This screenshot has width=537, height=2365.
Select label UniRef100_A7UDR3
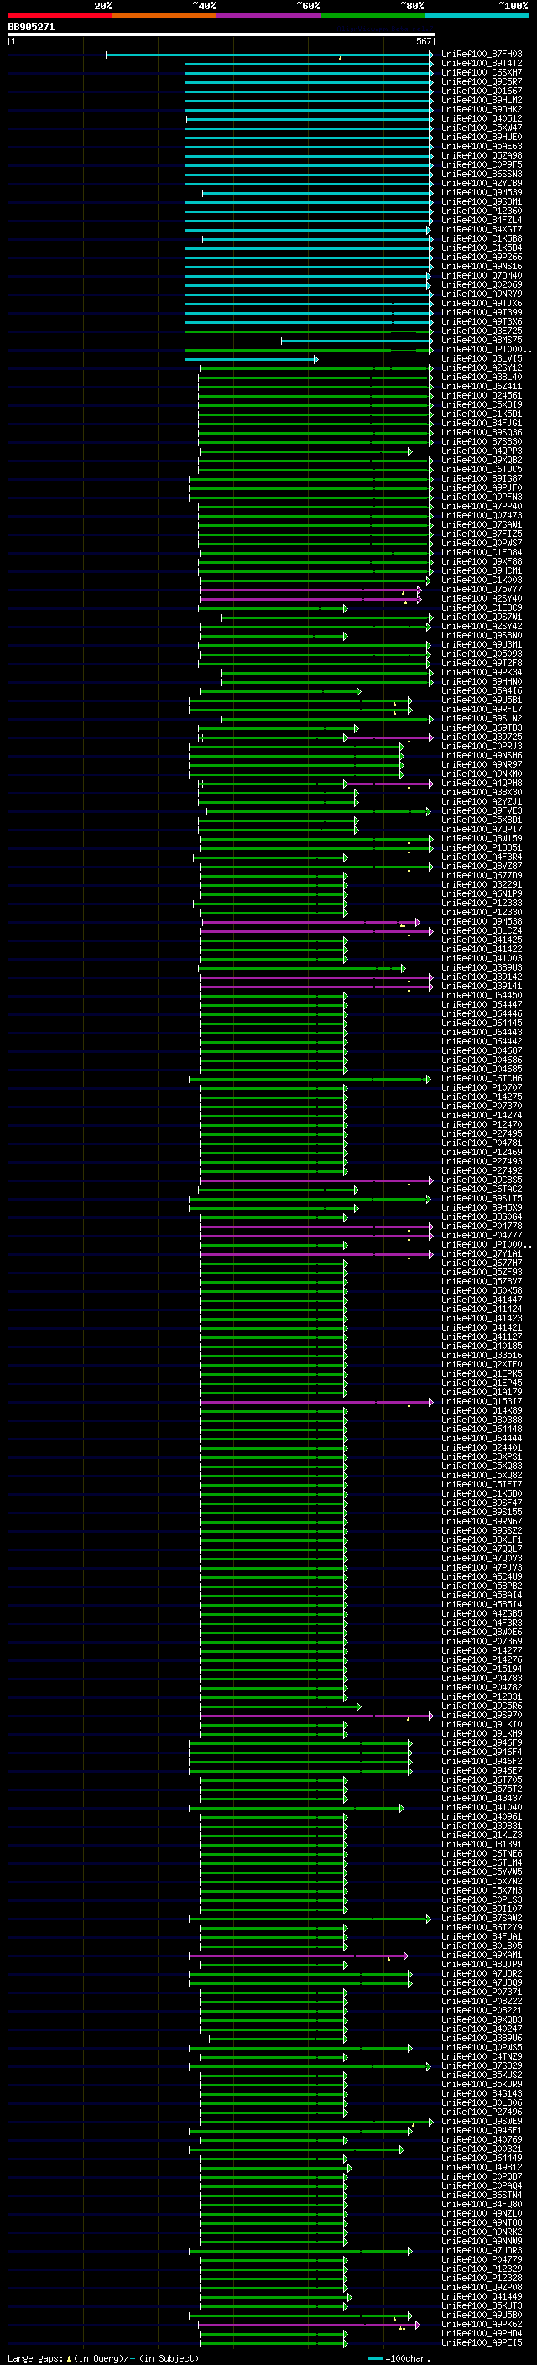[482, 2251]
